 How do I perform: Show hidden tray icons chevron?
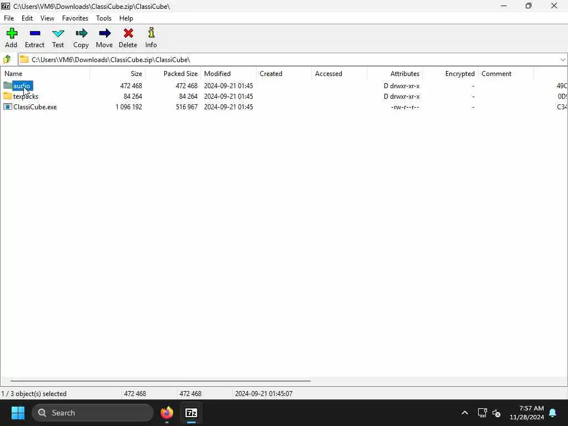[x=465, y=413]
